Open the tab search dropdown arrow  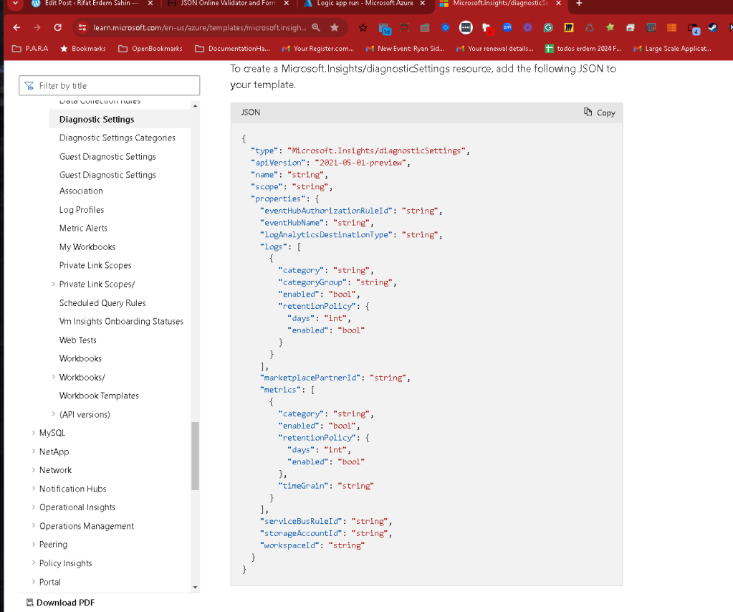(16, 4)
